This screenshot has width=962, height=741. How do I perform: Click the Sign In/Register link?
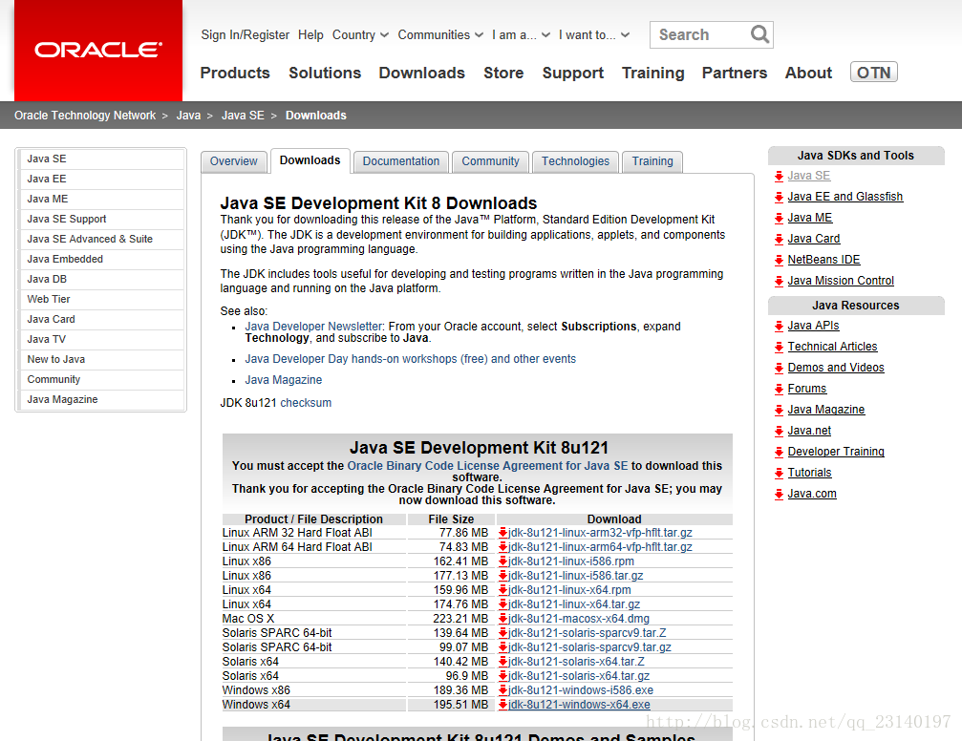coord(245,35)
